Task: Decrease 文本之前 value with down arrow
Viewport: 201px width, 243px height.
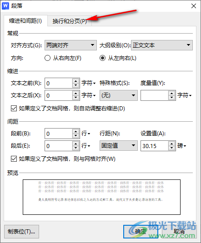Action: 76,85
